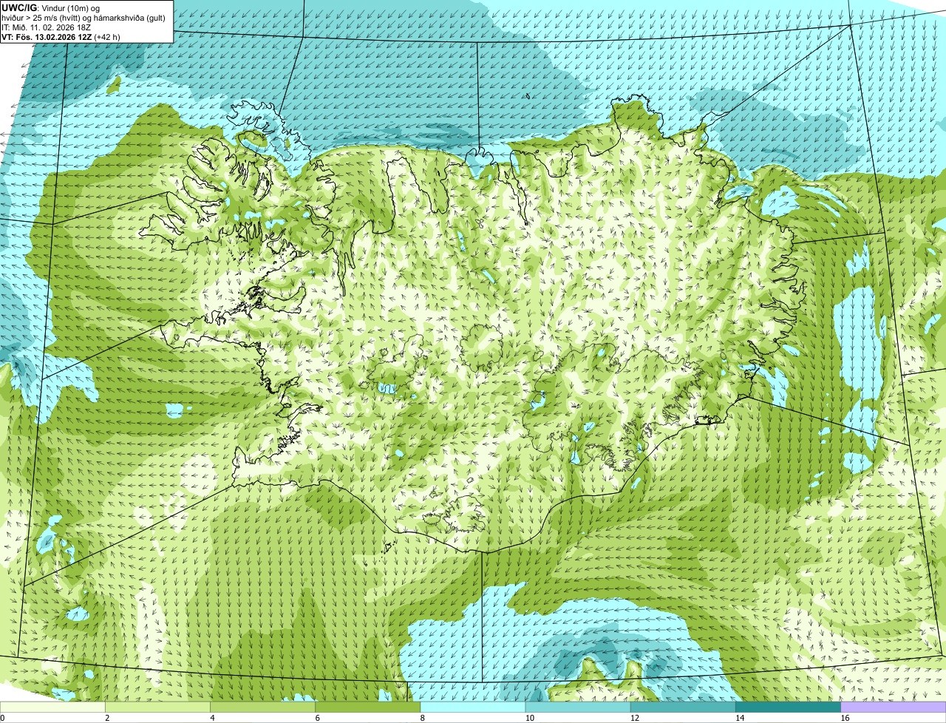
Task: Pick the 12–14 m/s teal legend segment
Action: click(x=683, y=707)
